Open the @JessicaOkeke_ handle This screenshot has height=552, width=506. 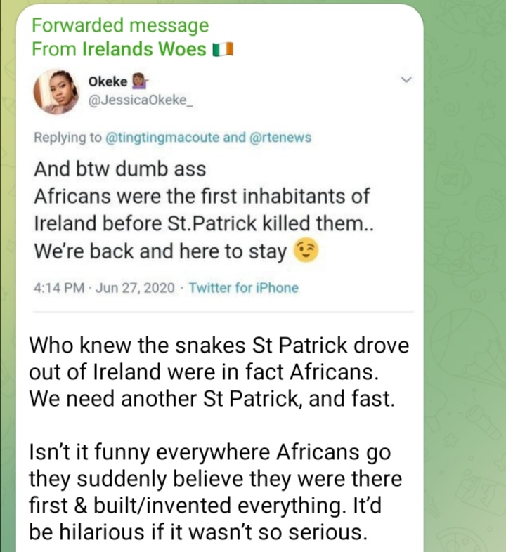click(140, 101)
